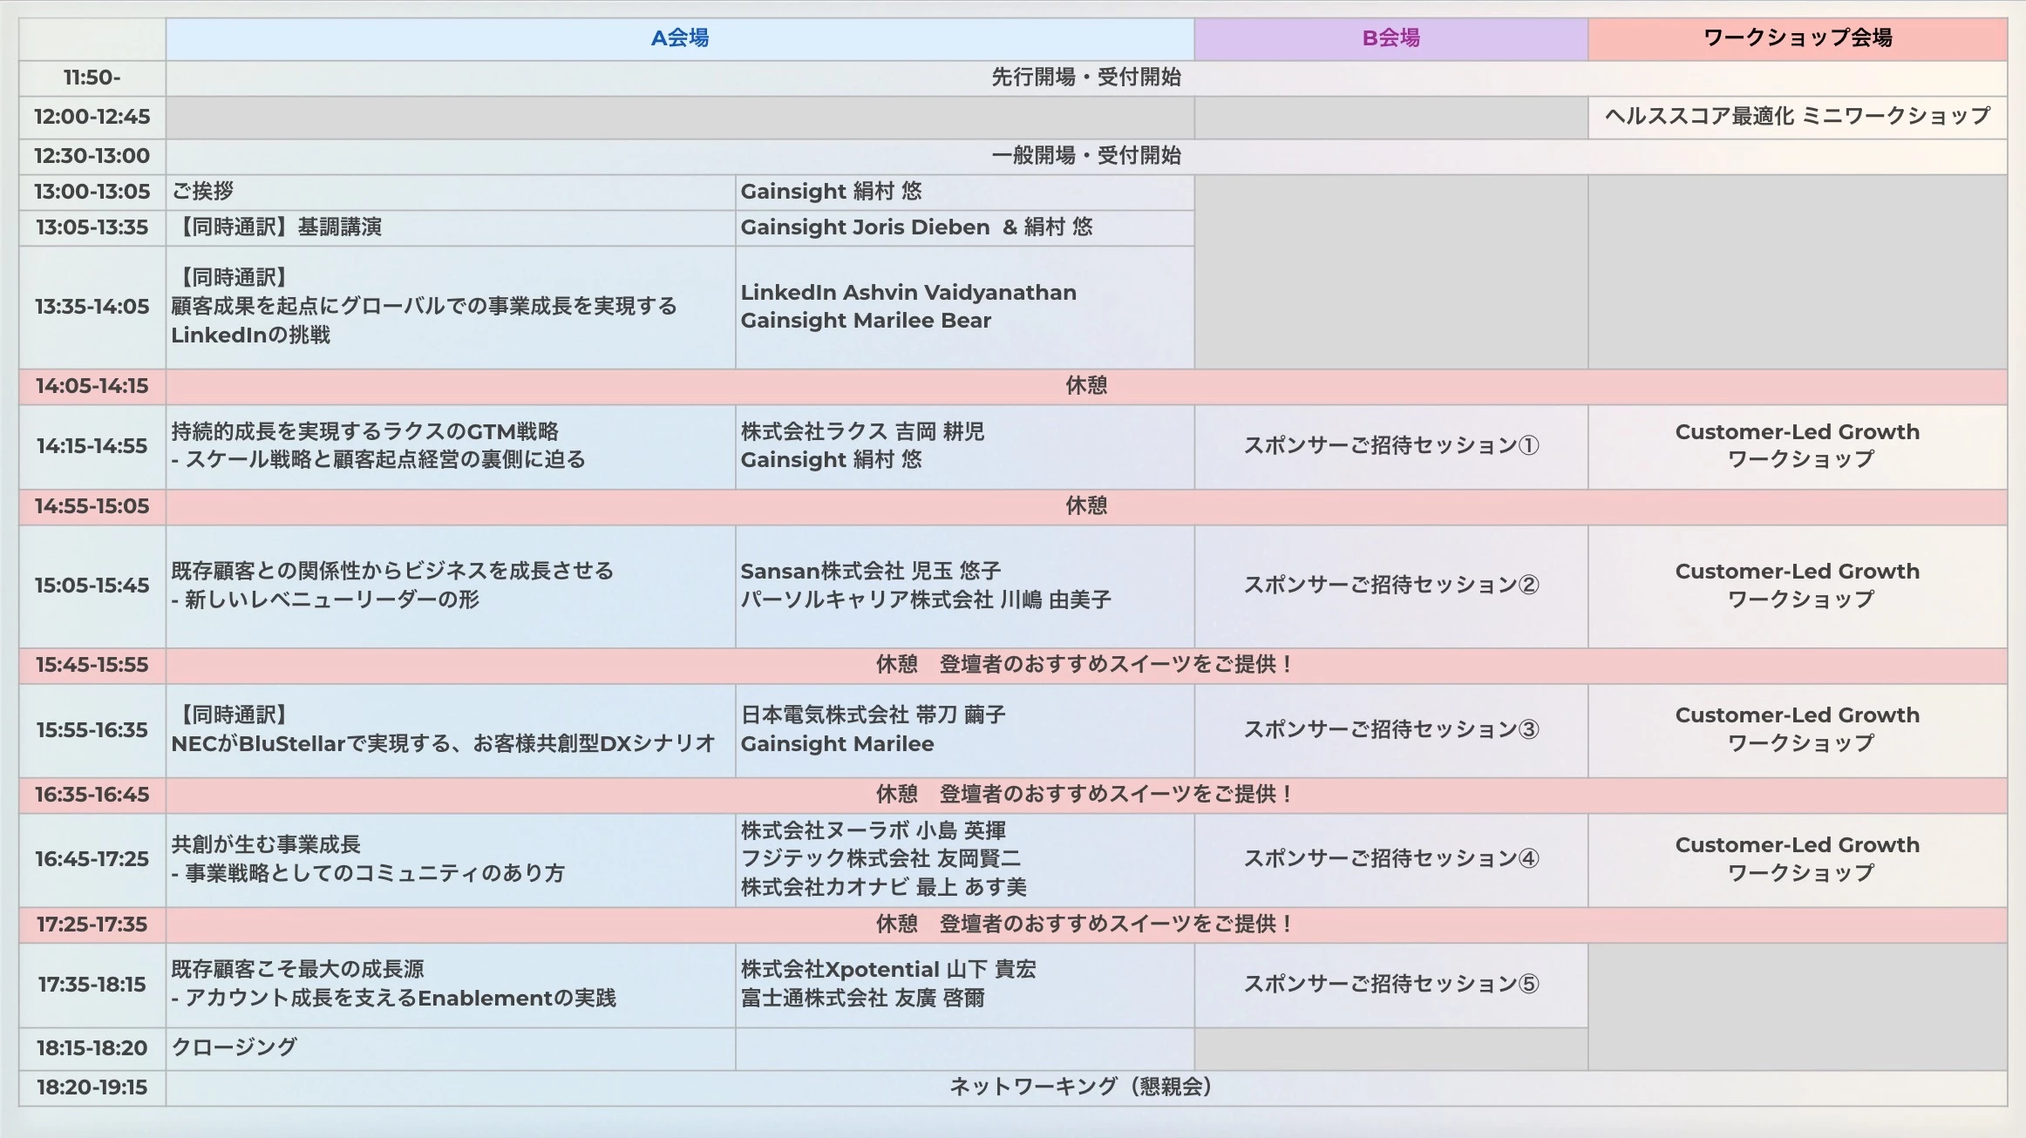Open スポンサーご招待セッション③ cell

[x=1391, y=730]
